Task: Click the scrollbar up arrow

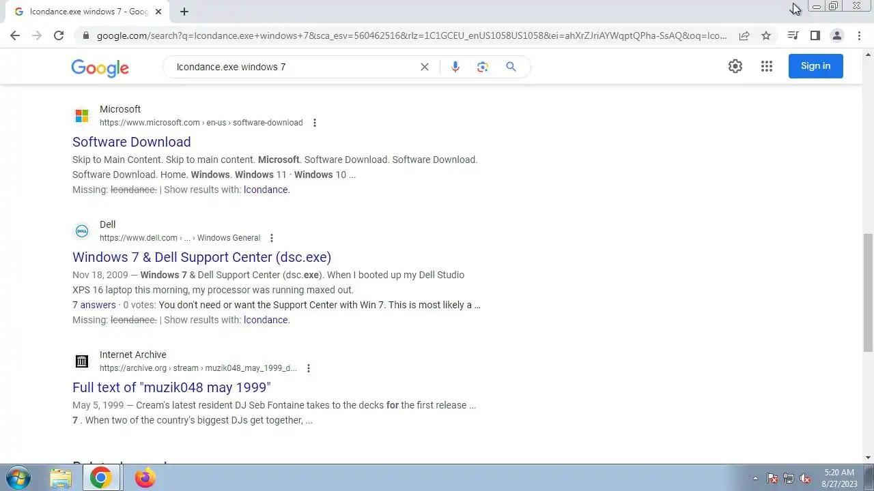Action: coord(868,54)
